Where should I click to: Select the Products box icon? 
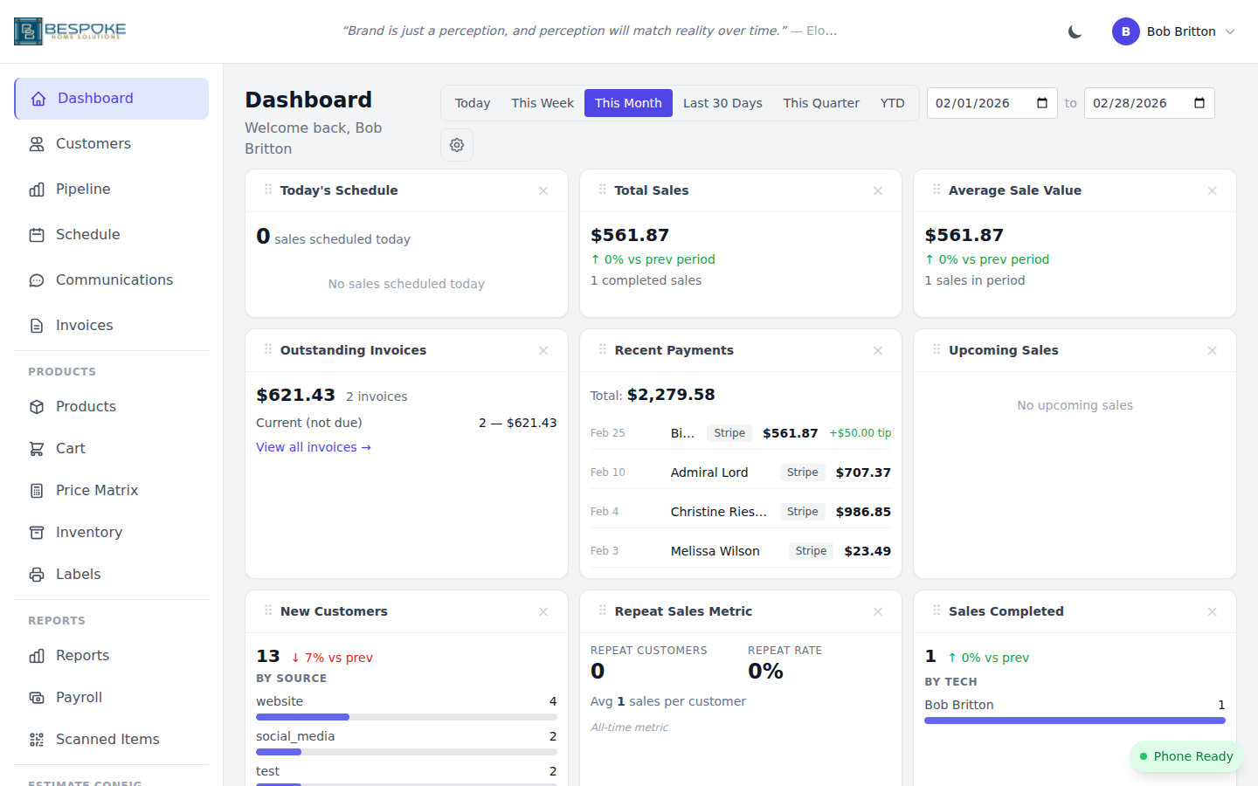[38, 406]
